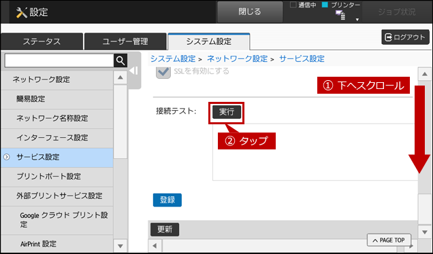Open the printer status dropdown arrow
The image size is (433, 254).
(357, 20)
